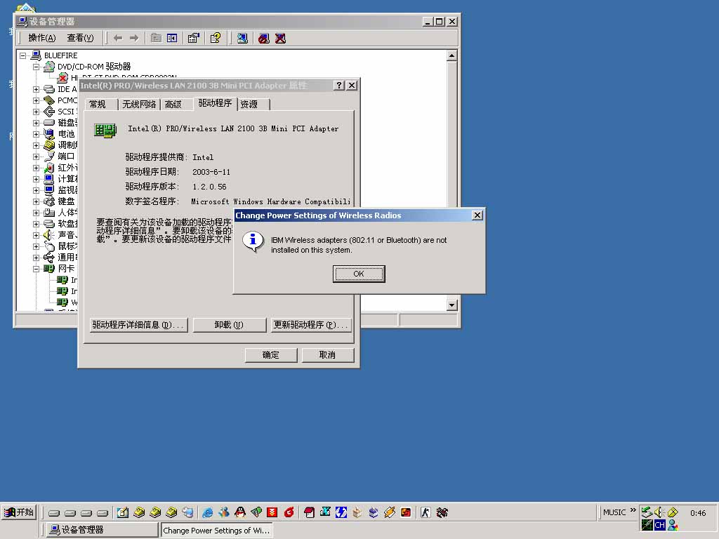
Task: Click the Forward arrow in Device Manager toolbar
Action: click(134, 38)
